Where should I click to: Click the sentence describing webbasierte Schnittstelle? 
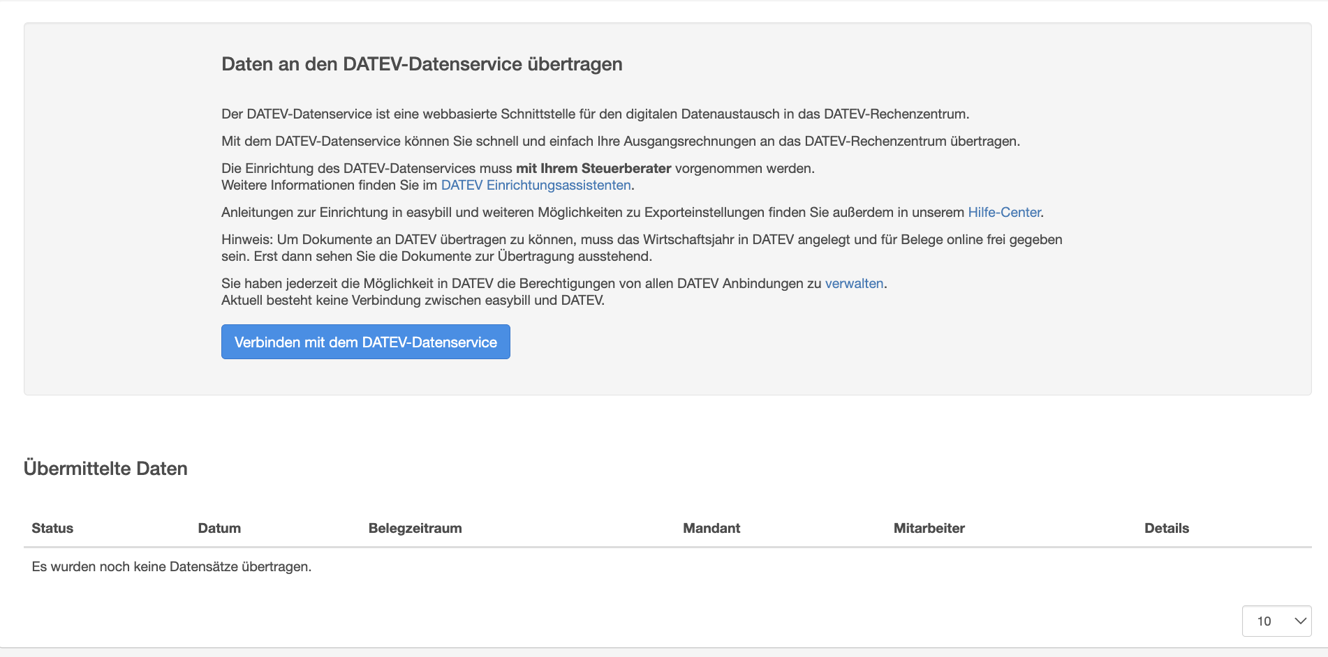pos(595,114)
